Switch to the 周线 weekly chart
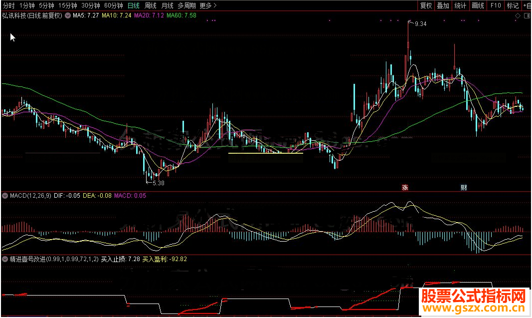The width and height of the screenshot is (532, 318). (x=150, y=5)
